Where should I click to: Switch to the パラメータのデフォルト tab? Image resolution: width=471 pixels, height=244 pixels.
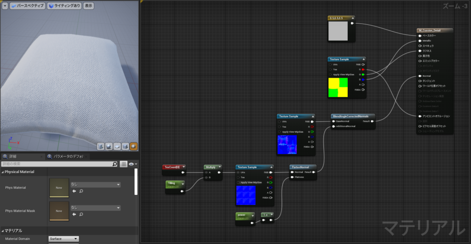click(68, 156)
